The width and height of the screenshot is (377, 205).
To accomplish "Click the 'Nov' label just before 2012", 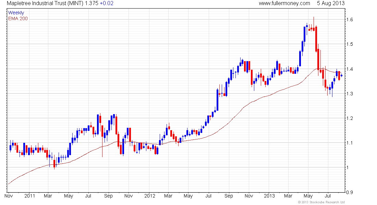I will pyautogui.click(x=129, y=196).
